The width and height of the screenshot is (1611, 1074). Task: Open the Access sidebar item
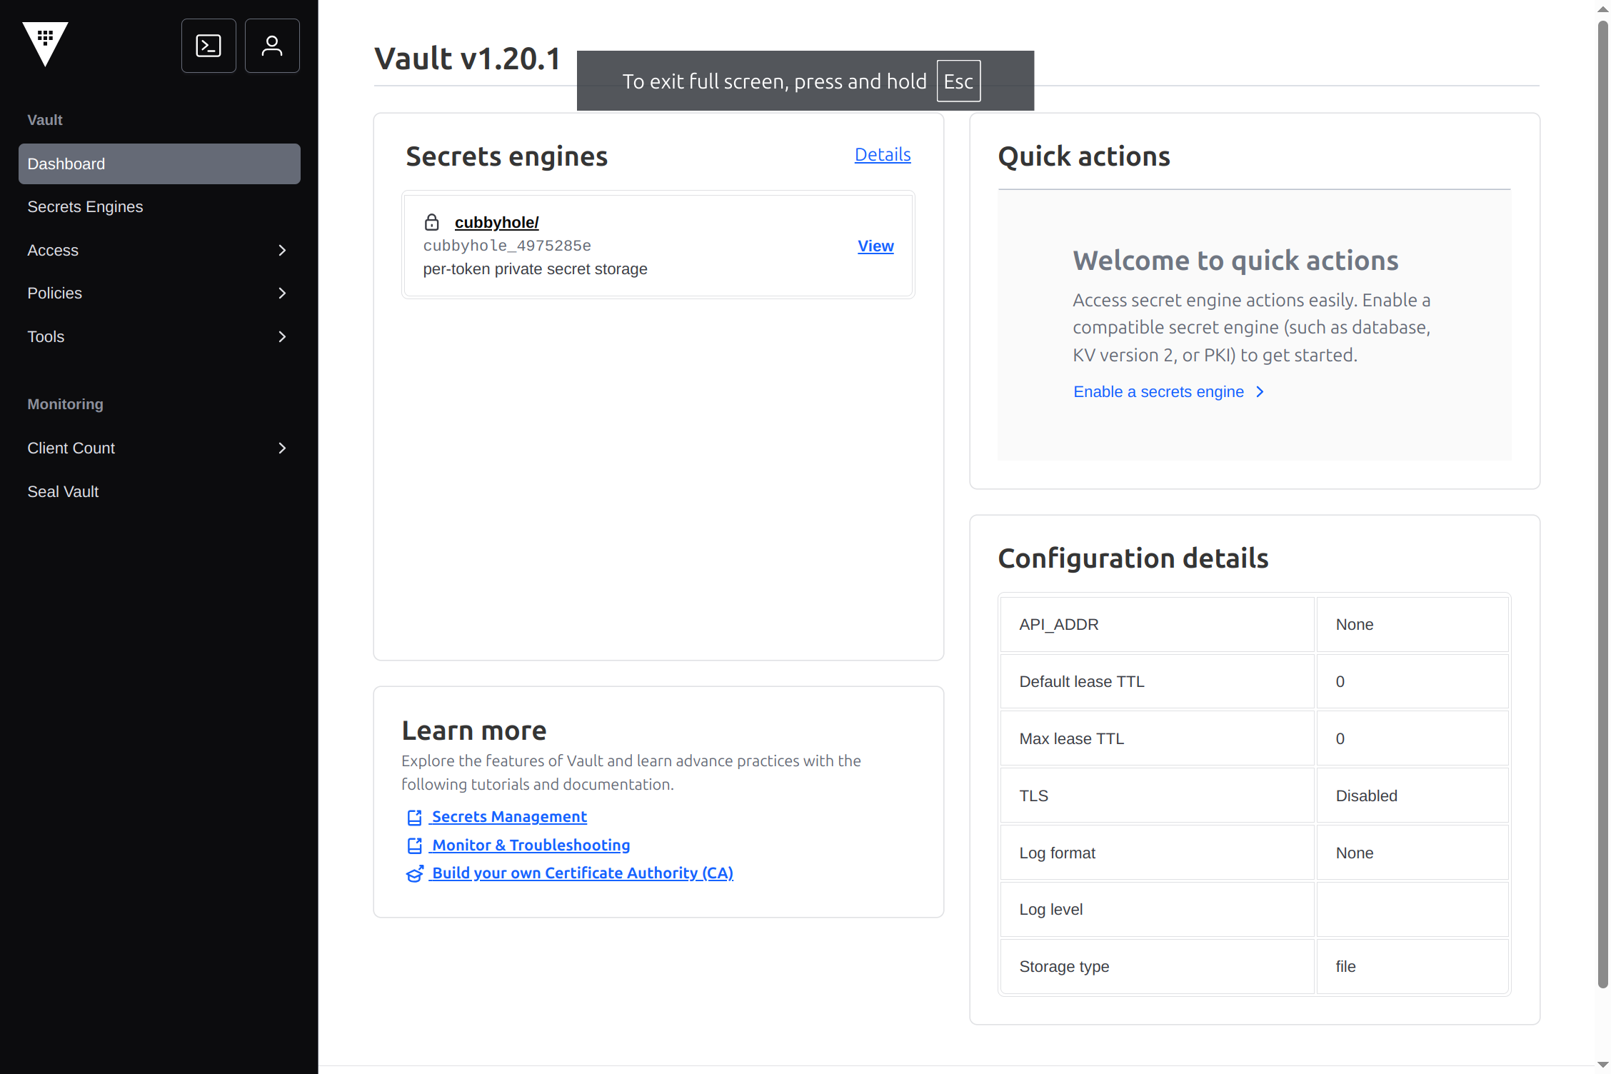[159, 250]
